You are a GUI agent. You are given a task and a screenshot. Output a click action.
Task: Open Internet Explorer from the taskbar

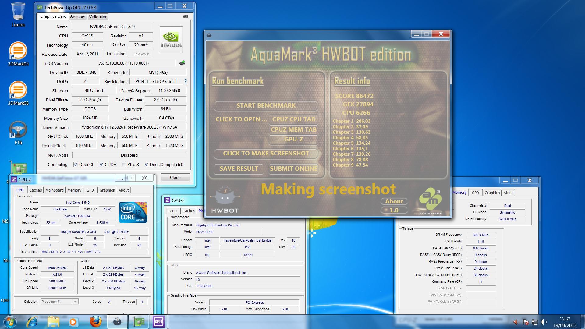click(x=32, y=322)
